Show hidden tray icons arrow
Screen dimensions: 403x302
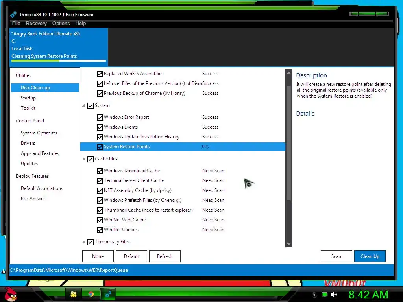pos(314,295)
